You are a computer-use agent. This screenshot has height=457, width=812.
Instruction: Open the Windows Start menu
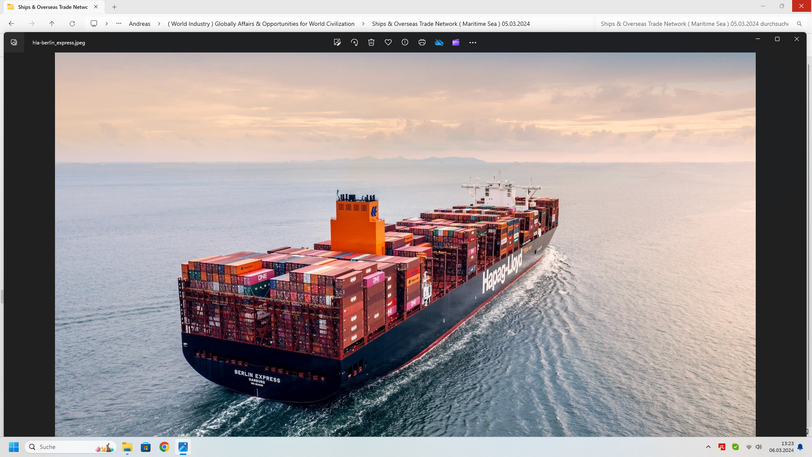point(14,447)
